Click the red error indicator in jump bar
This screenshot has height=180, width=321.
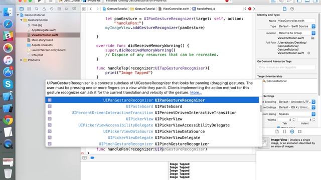pos(250,9)
